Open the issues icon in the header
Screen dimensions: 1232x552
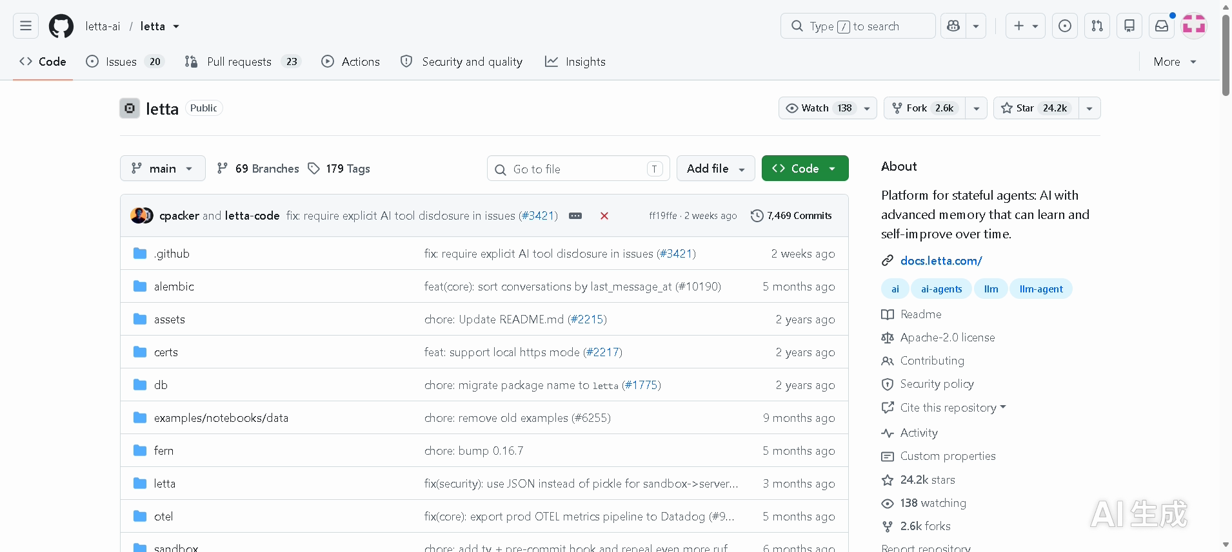pyautogui.click(x=1065, y=26)
